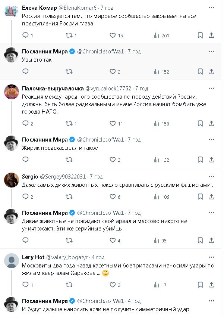This screenshot has width=224, height=316.
Task: Open Палочка-выручалочка profile avatar
Action: (11, 92)
